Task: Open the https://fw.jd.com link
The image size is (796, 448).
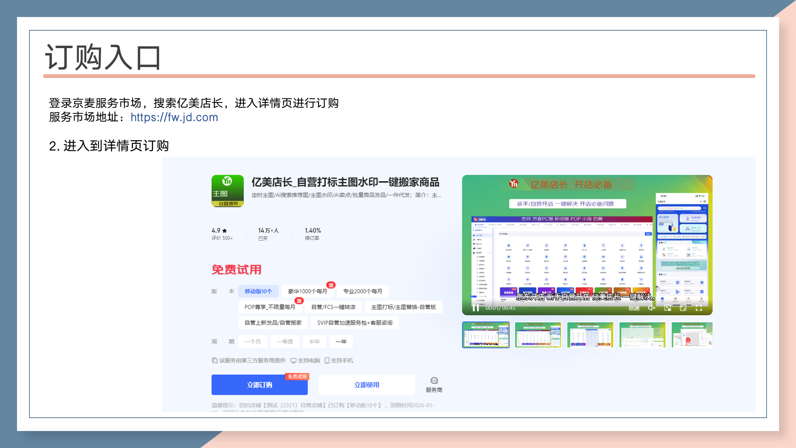Action: tap(174, 117)
